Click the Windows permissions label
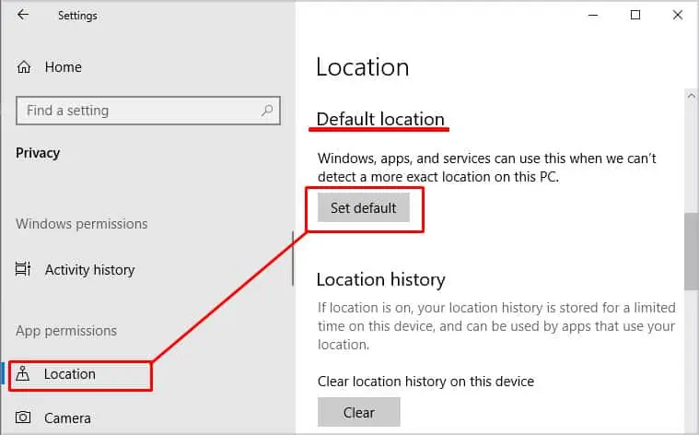699x435 pixels. pos(82,224)
